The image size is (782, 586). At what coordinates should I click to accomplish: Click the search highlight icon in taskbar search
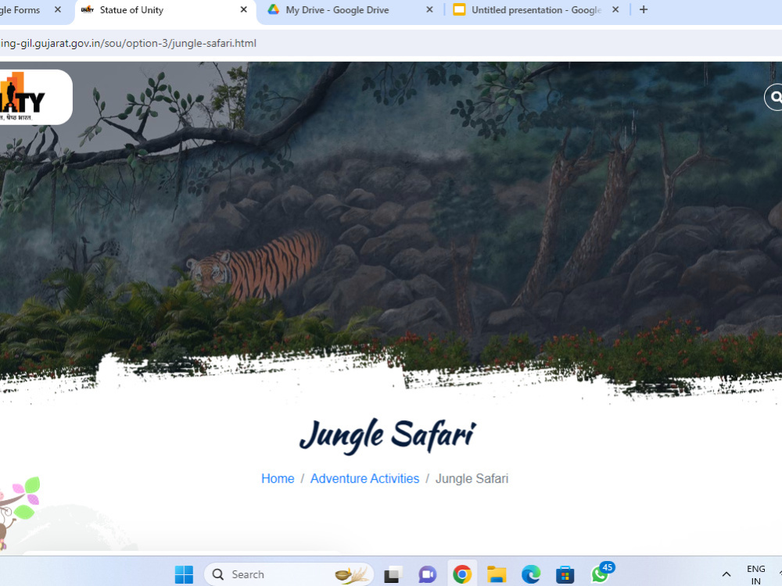click(353, 574)
